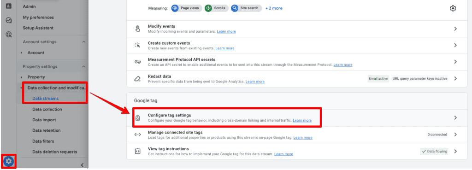Viewport: 472px width, 170px height.
Task: Open Data import sidebar item
Action: coord(44,120)
